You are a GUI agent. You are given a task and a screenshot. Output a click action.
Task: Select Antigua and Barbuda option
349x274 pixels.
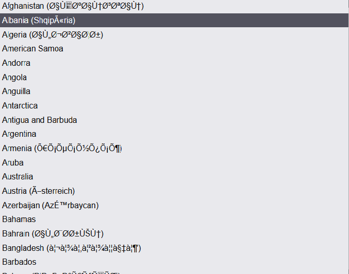point(174,120)
